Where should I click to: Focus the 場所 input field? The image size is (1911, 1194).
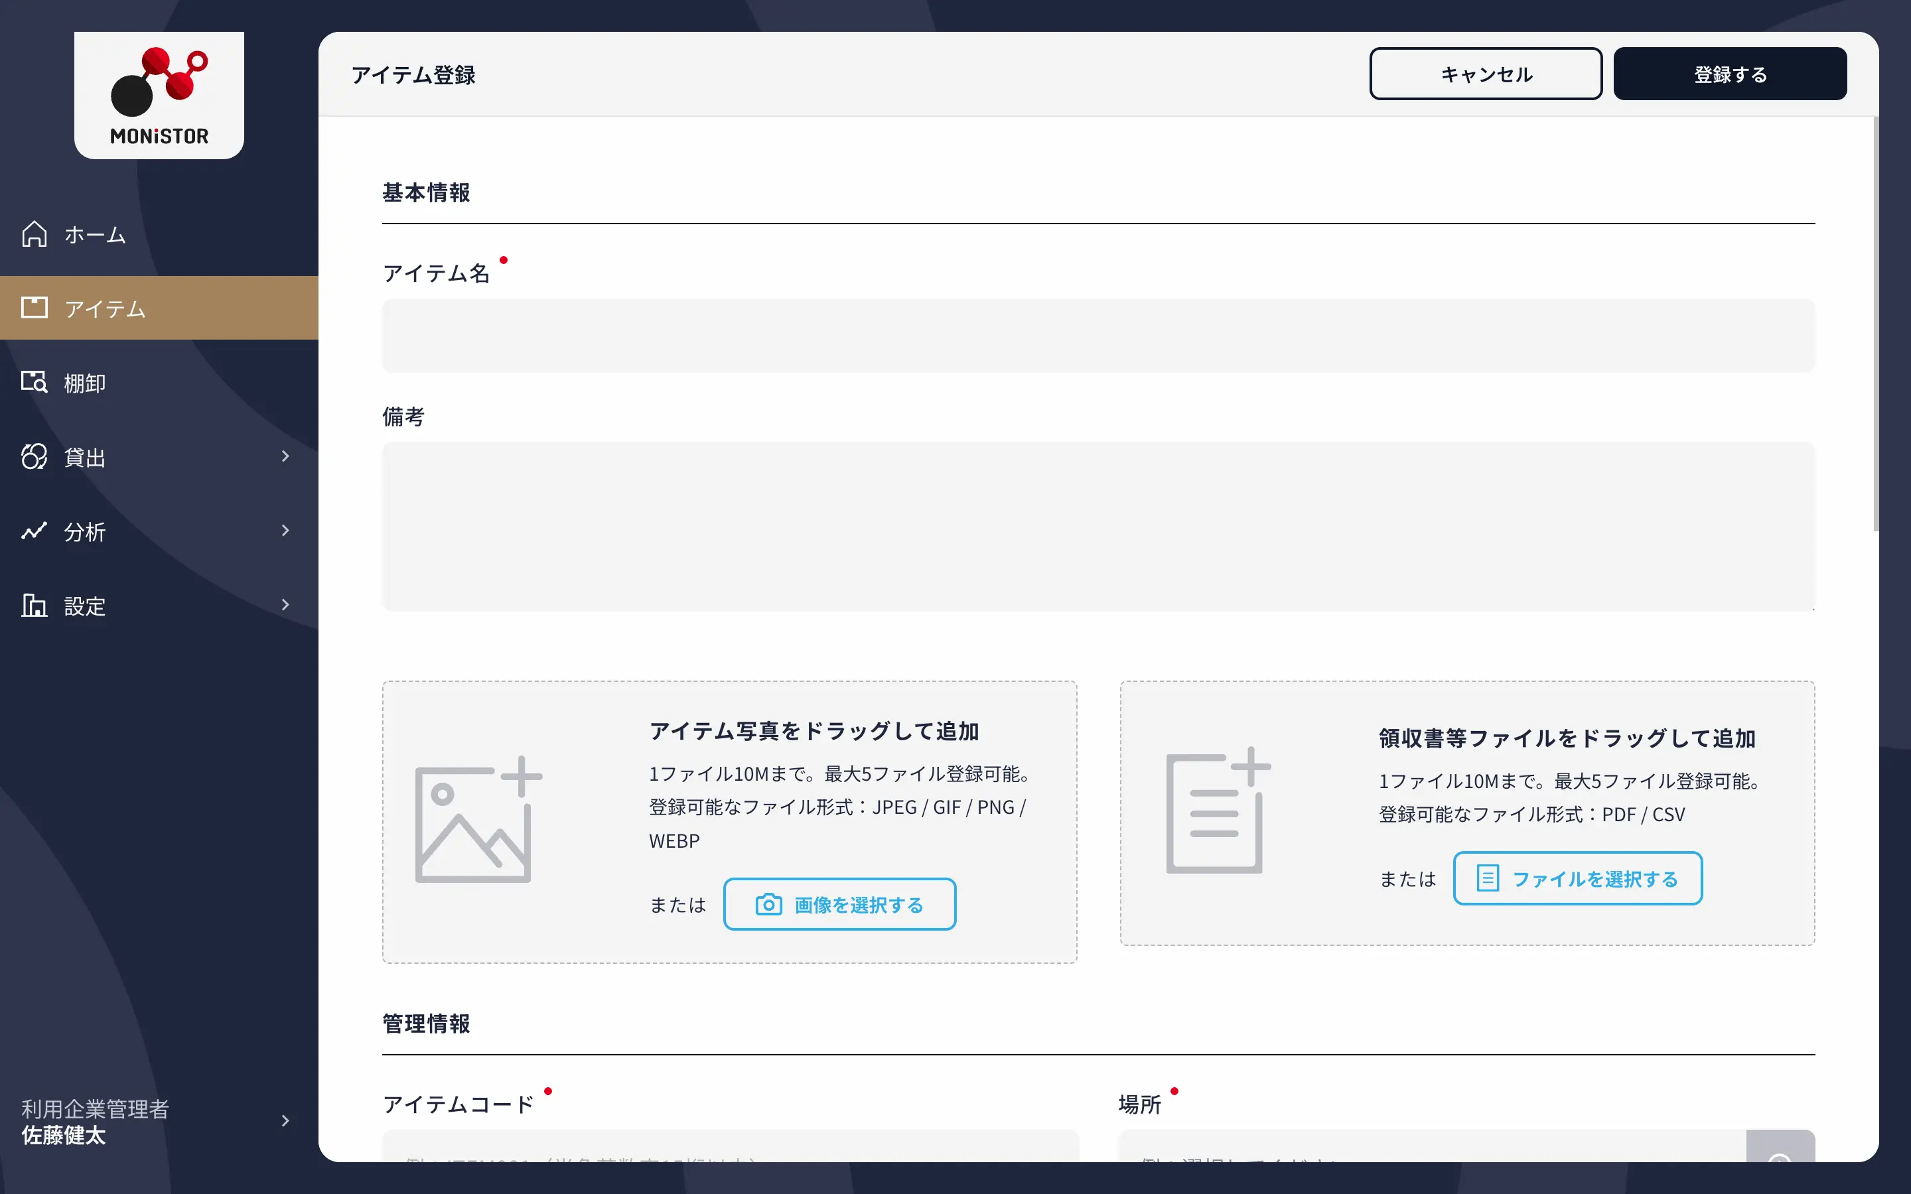click(1432, 1147)
